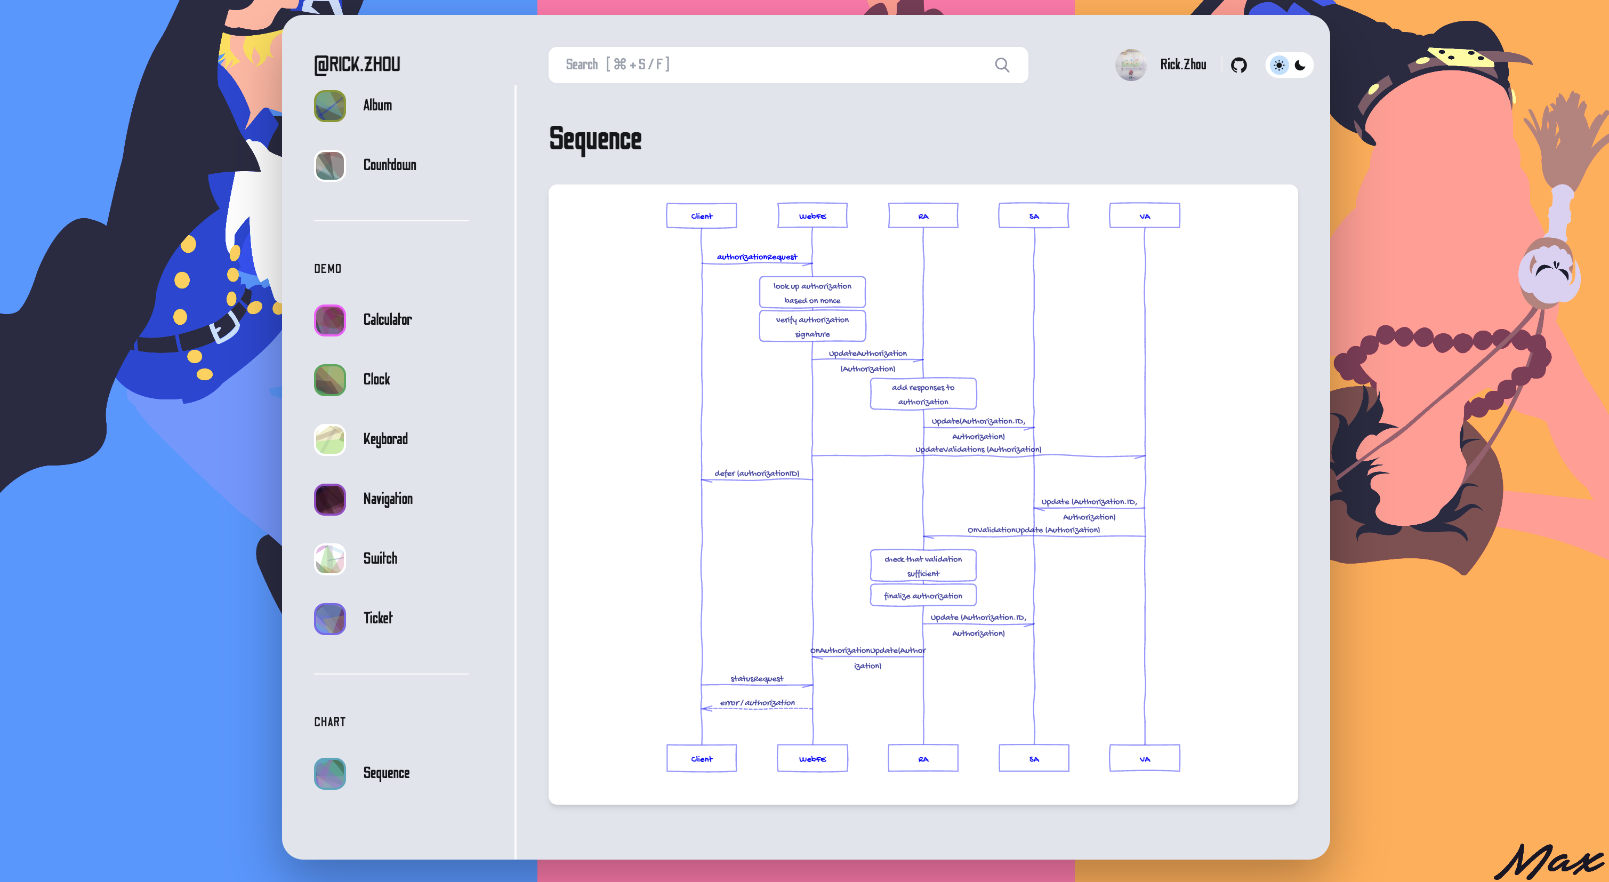Switch to dark mode via the moon icon

(x=1300, y=65)
